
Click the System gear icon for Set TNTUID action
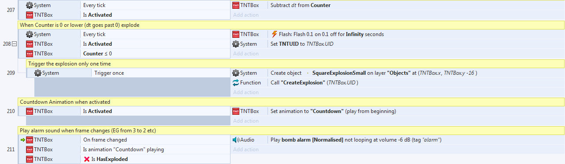pyautogui.click(x=236, y=44)
